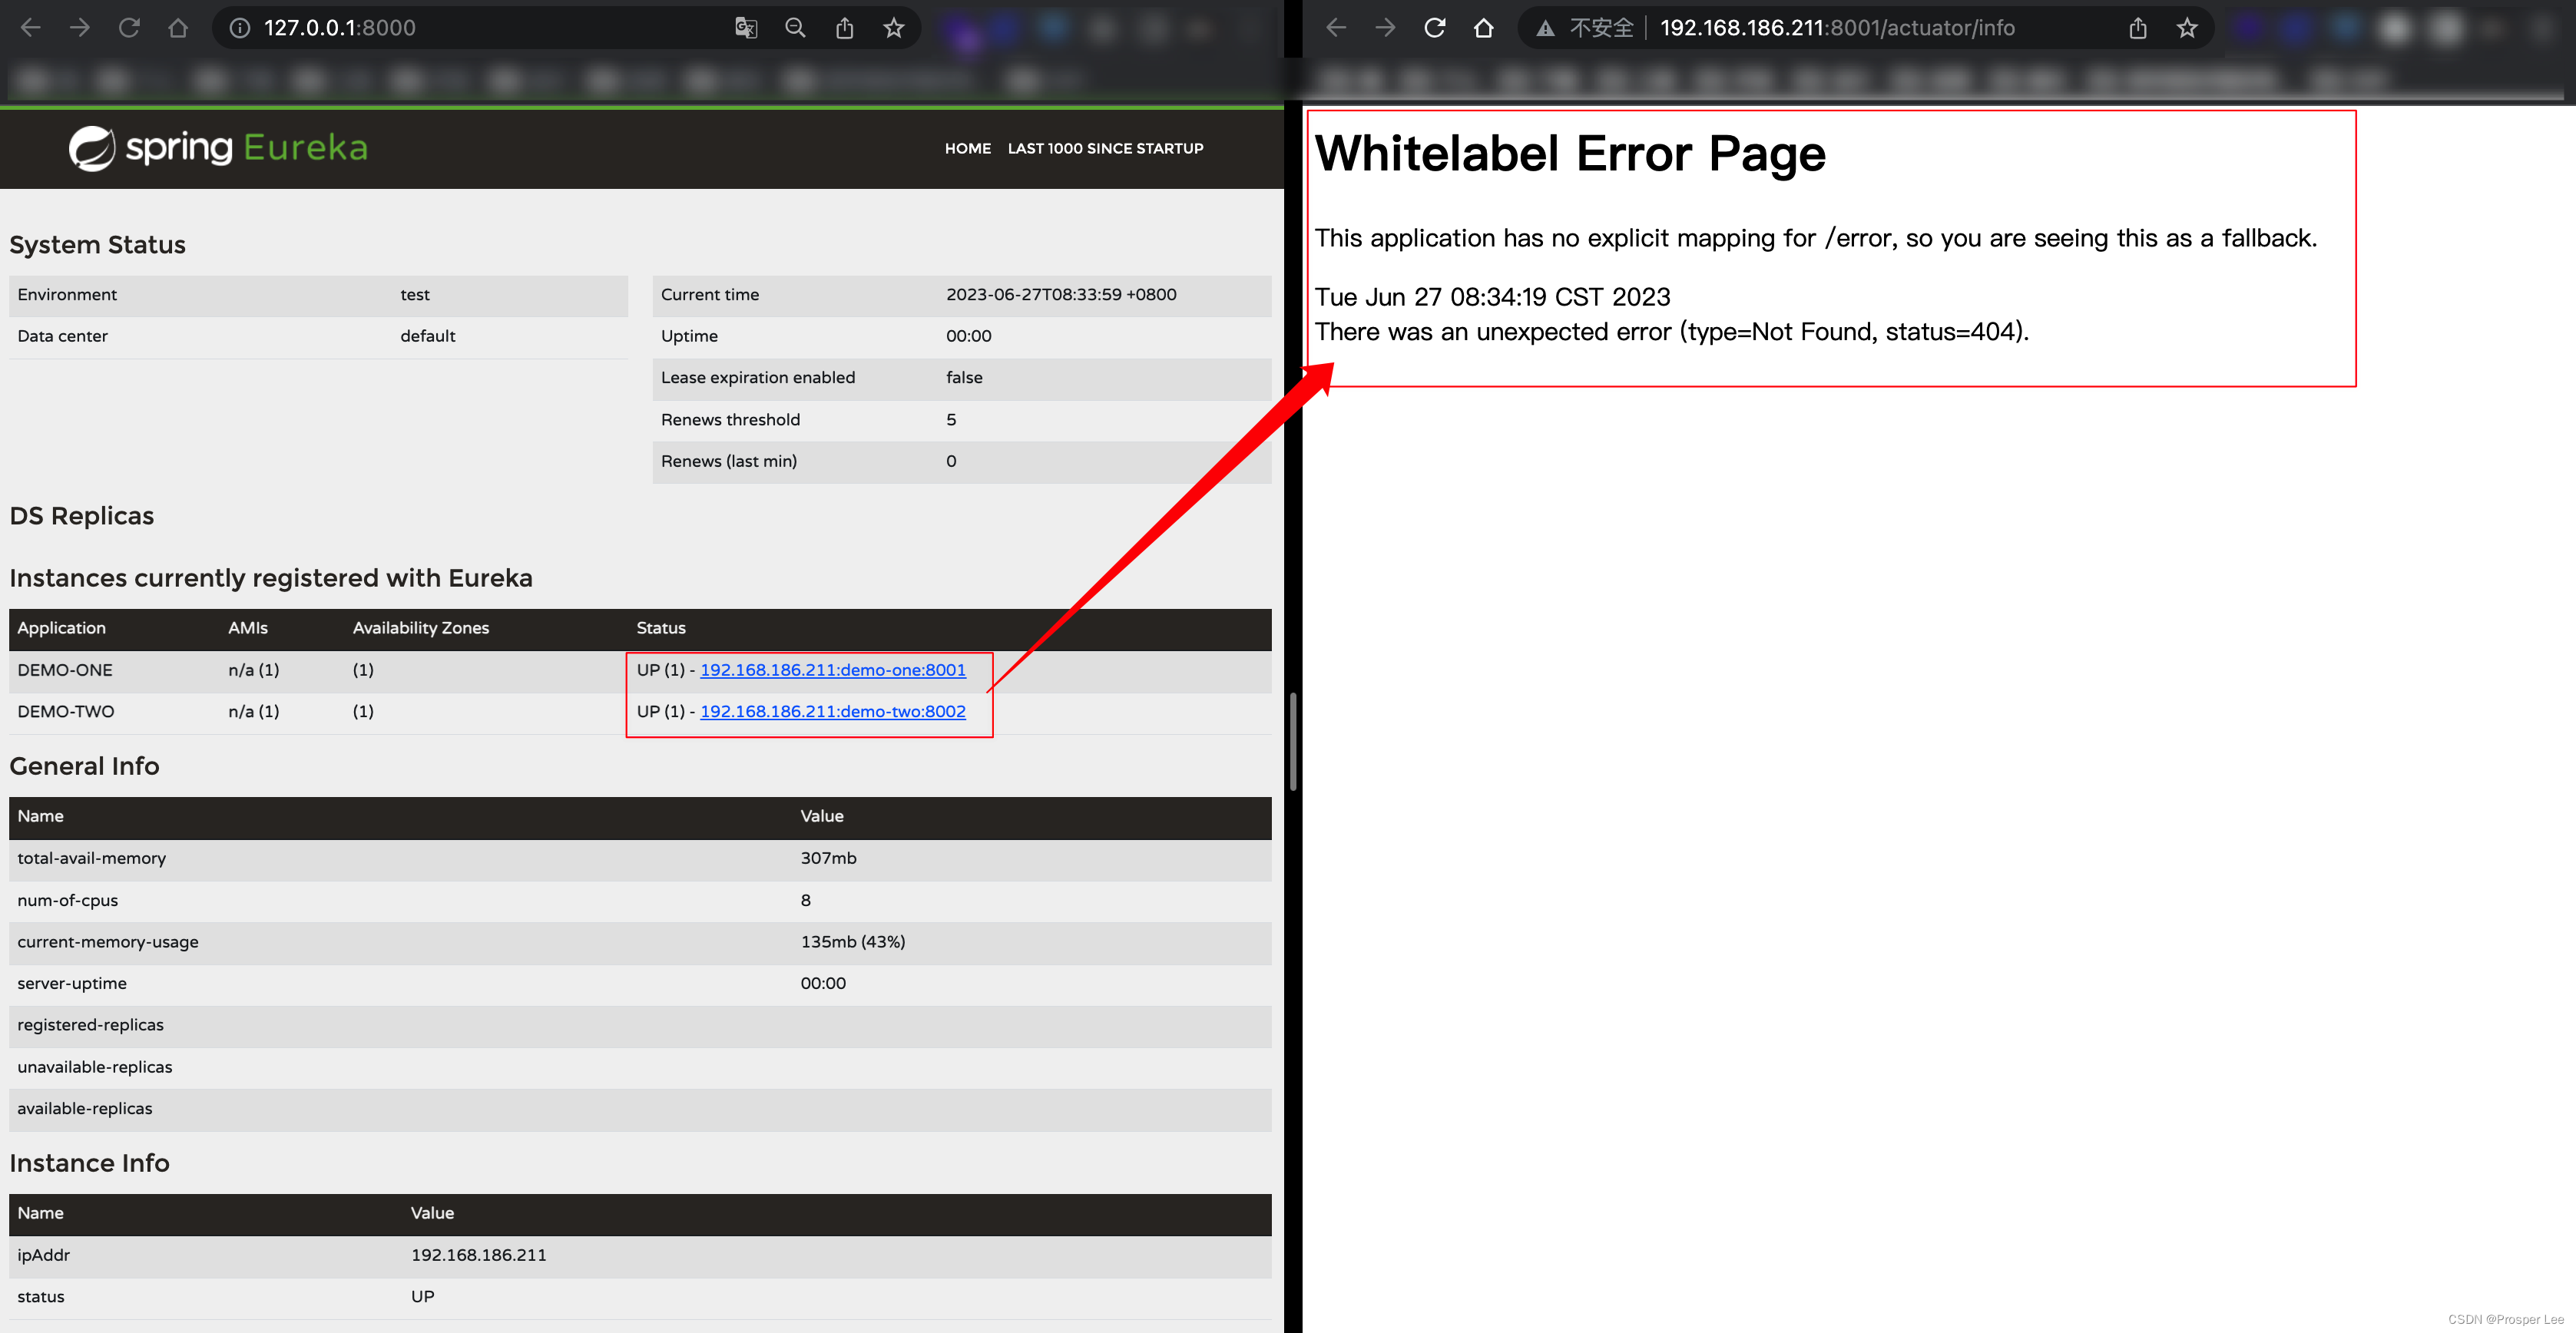Image resolution: width=2576 pixels, height=1333 pixels.
Task: Click the translate icon in the left address bar
Action: tap(746, 28)
